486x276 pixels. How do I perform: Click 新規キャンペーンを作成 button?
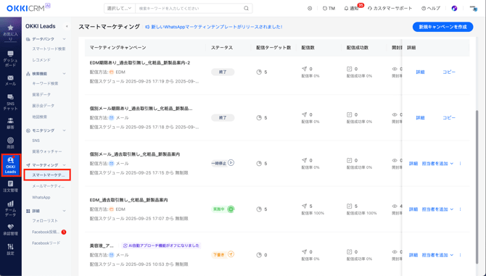[442, 27]
